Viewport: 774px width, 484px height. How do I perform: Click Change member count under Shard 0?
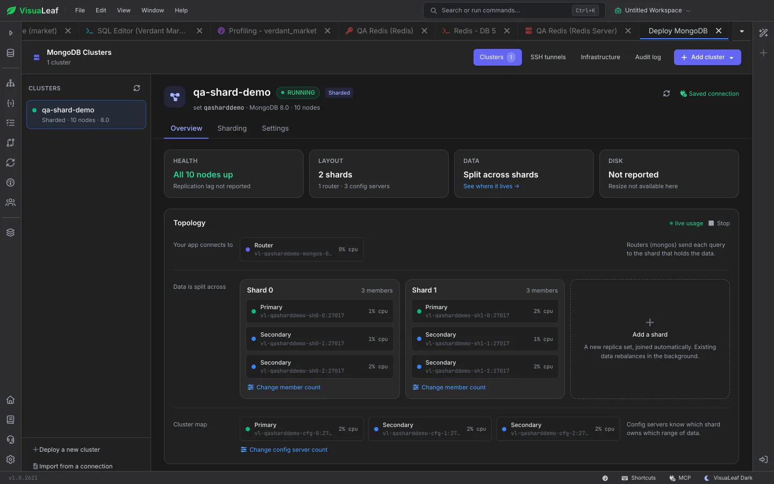[x=284, y=387]
